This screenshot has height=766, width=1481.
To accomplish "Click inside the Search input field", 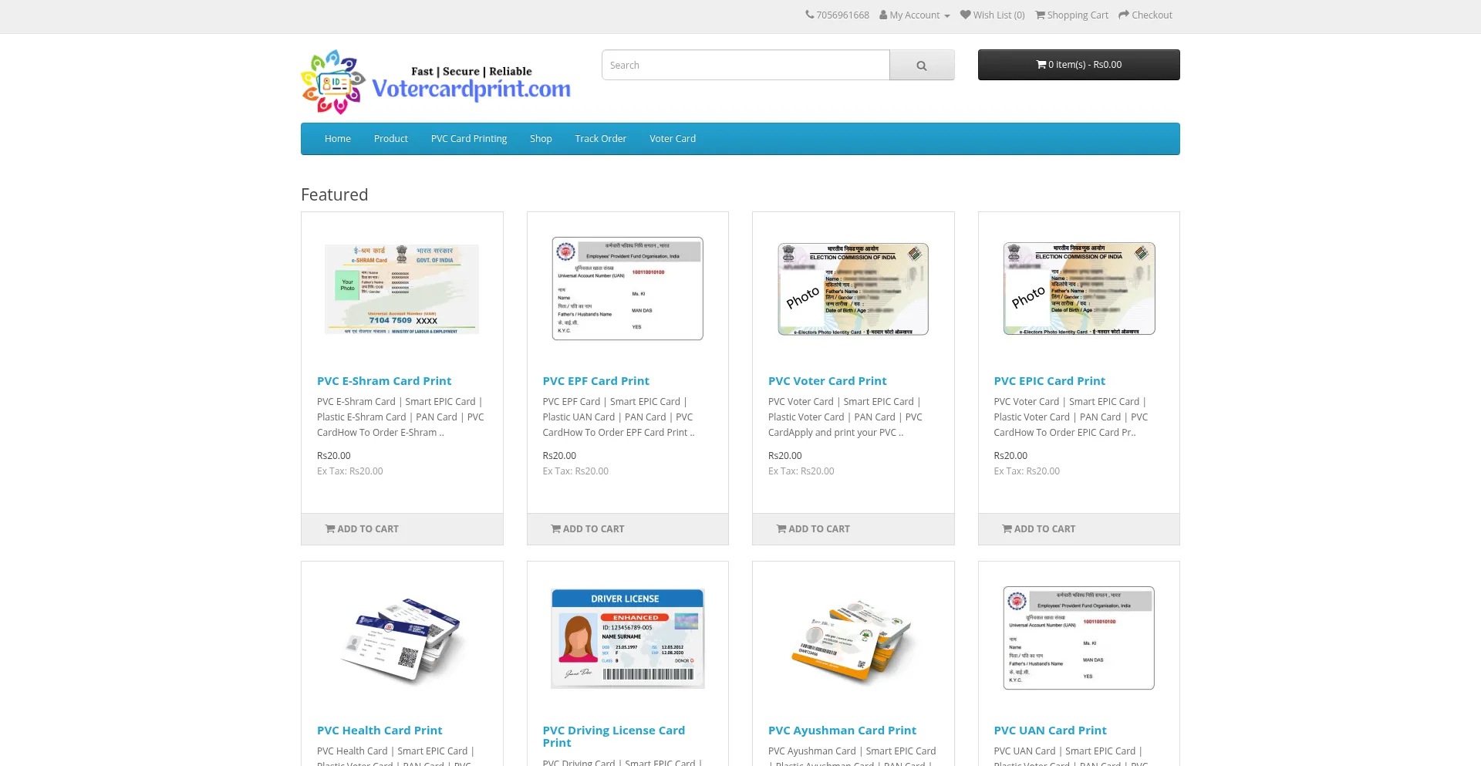I will tap(745, 66).
